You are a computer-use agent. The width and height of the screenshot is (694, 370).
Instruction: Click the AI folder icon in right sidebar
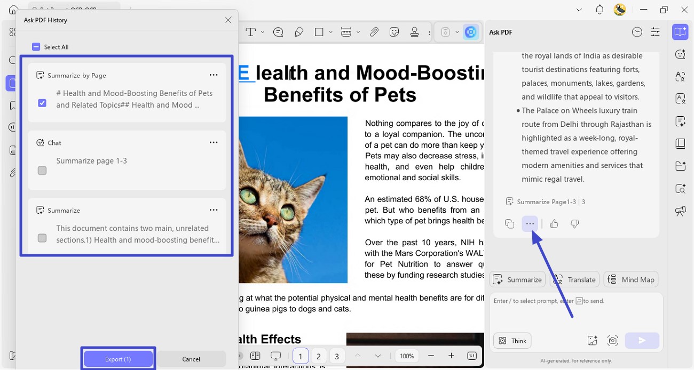point(680,166)
